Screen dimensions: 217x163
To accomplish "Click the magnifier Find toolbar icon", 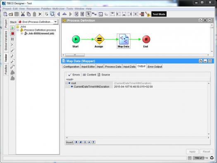I will (52, 14).
